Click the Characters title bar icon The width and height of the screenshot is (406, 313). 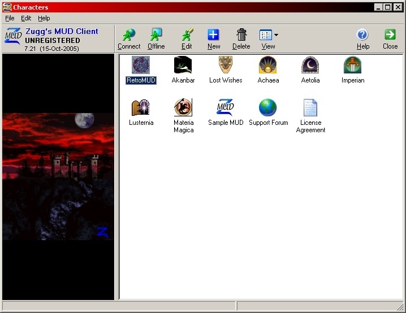pos(7,7)
